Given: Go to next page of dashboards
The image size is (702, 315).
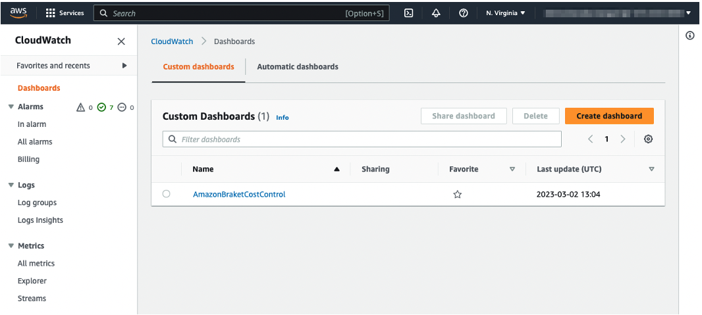Looking at the screenshot, I should (623, 139).
